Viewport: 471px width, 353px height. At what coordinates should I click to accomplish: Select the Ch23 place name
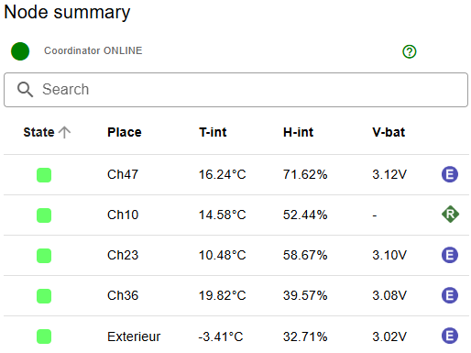(123, 255)
